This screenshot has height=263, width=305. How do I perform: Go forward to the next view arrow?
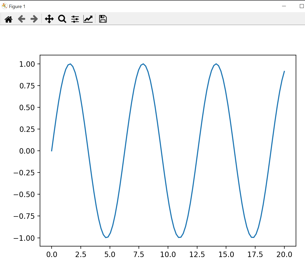coord(34,19)
